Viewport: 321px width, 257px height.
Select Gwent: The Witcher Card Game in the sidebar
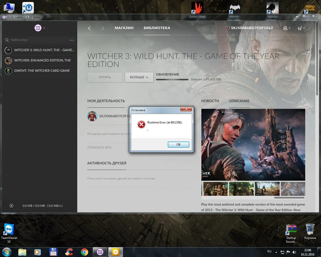click(40, 71)
